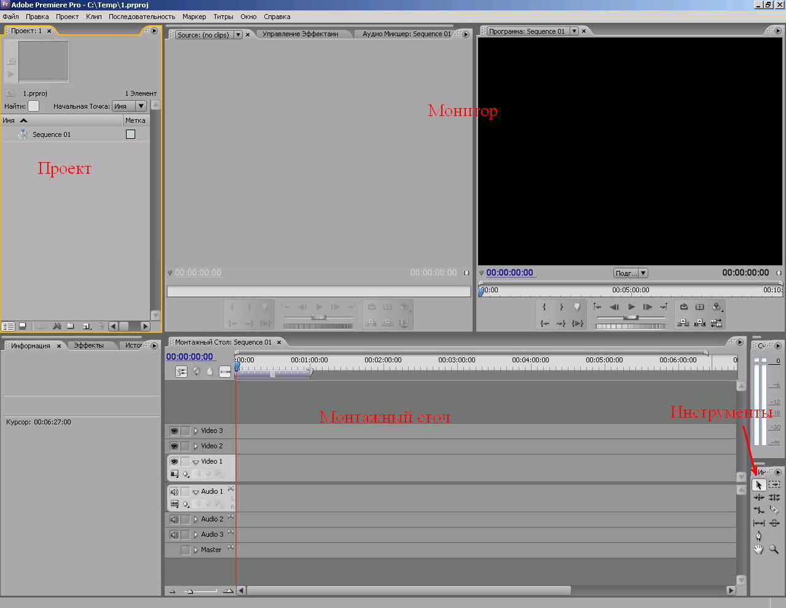Click Go to In Point in Program monitor
Image resolution: width=786 pixels, height=608 pixels.
coord(544,323)
